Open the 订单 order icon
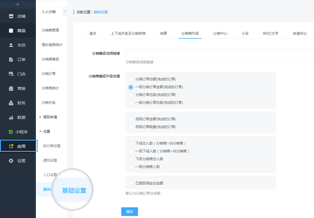This screenshot has height=218, width=314. (x=11, y=59)
